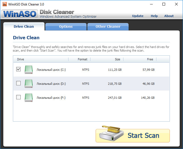183x149 pixels.
Task: Select the row labeled Локальный диск (C:)
Action: [92, 70]
